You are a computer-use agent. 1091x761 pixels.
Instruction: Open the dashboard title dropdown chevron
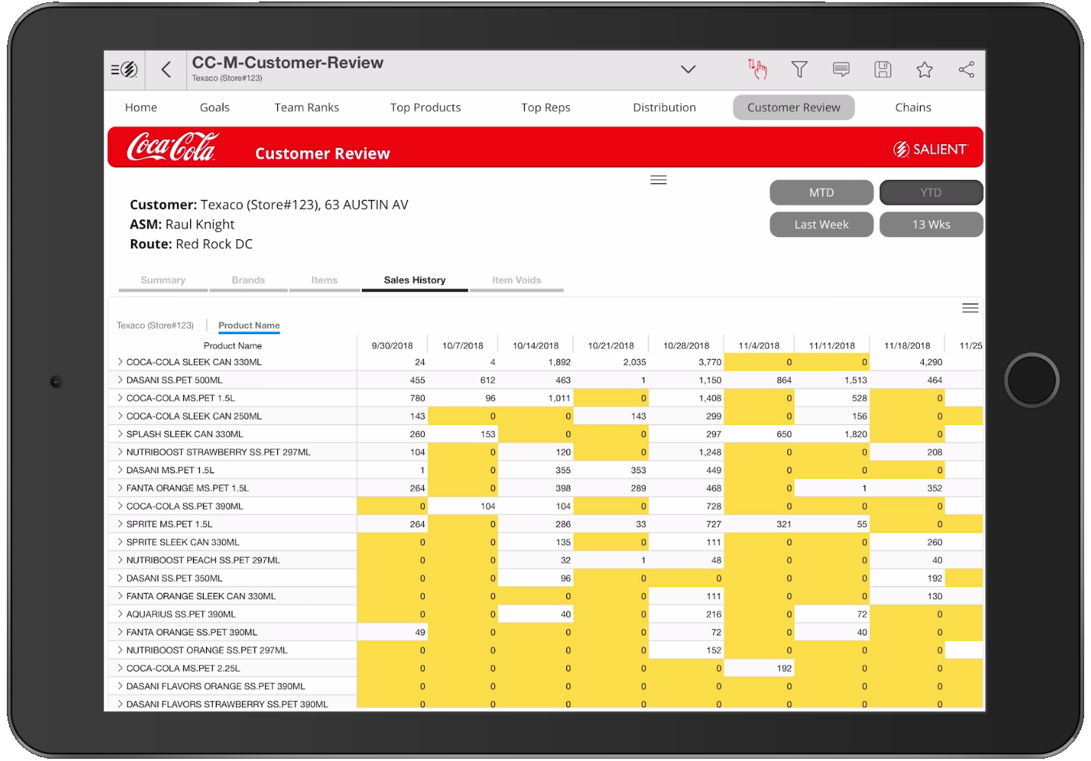[x=687, y=70]
